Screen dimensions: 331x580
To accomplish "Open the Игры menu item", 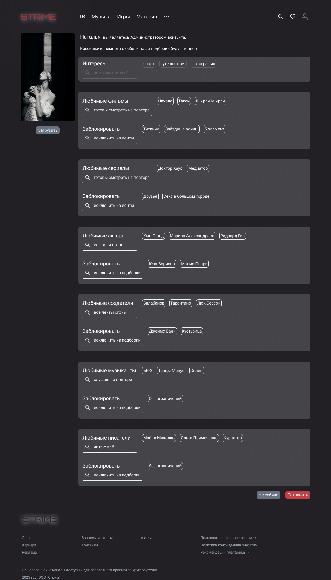I will pyautogui.click(x=123, y=17).
